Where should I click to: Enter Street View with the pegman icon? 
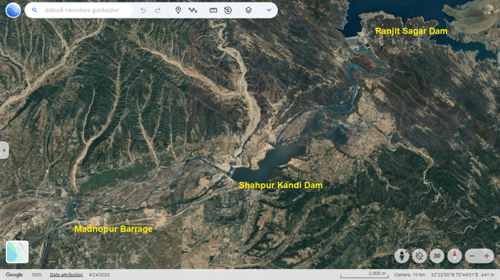point(402,256)
